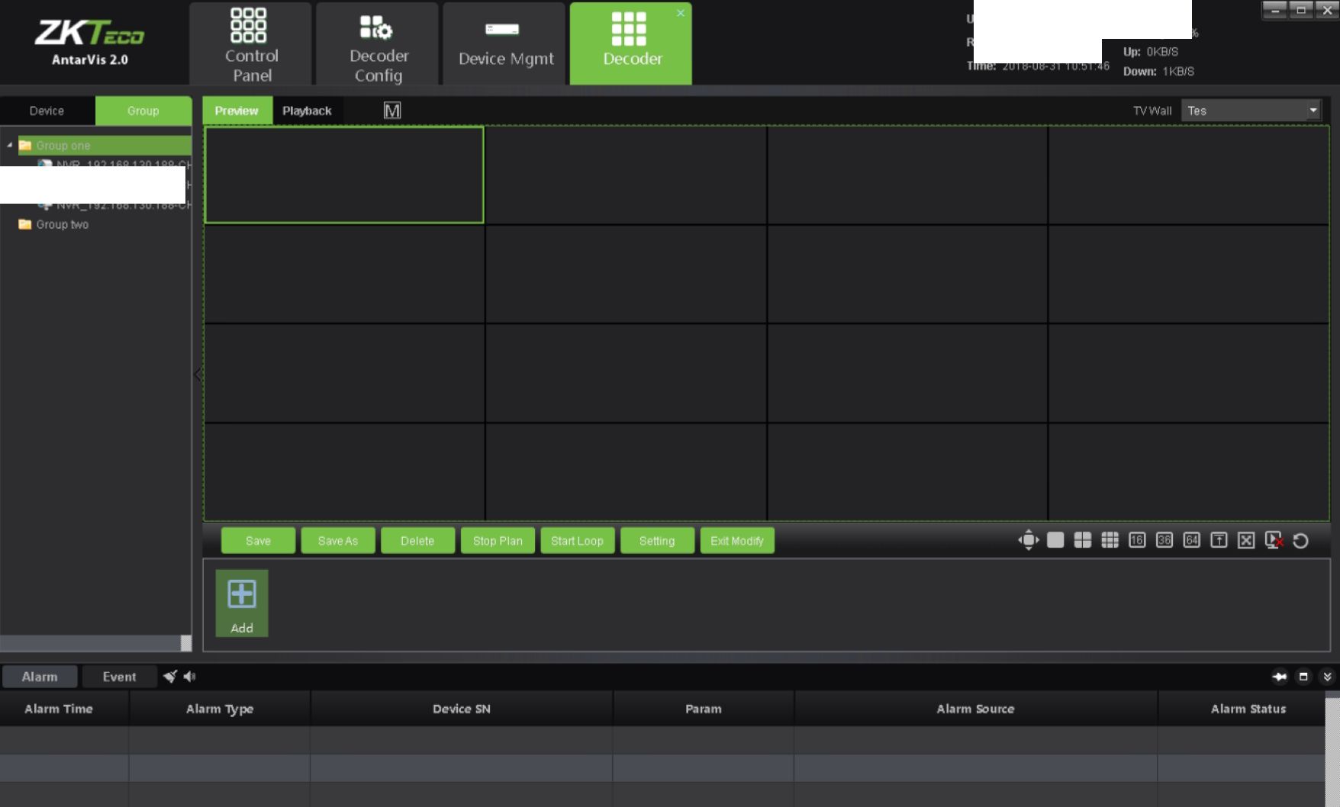The width and height of the screenshot is (1340, 807).
Task: Choose the four-window split layout icon
Action: point(1082,540)
